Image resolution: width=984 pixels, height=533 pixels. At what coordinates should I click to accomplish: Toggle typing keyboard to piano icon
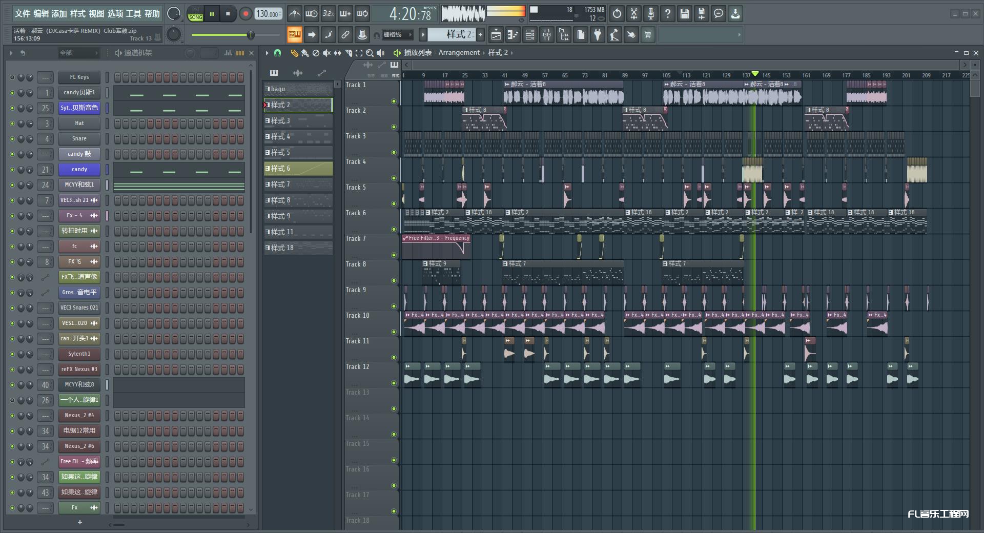(x=294, y=35)
